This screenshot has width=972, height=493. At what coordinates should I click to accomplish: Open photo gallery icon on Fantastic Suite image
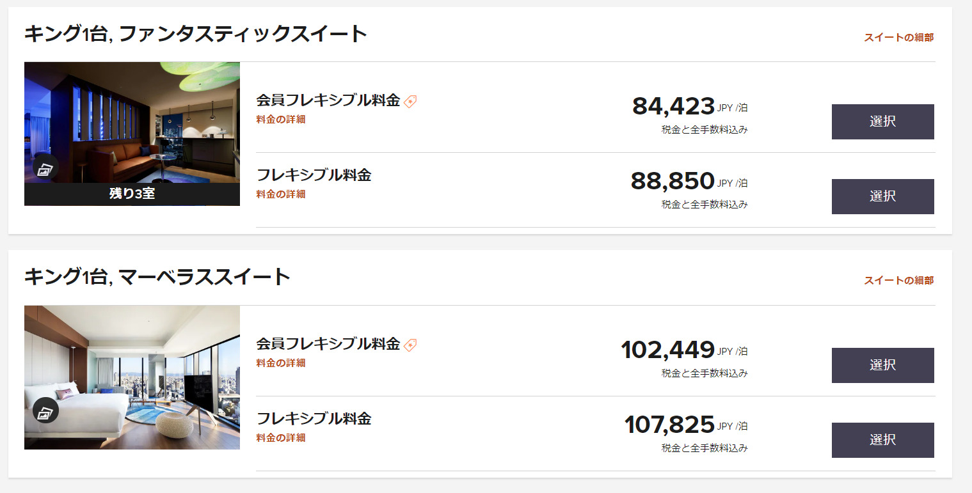tap(45, 169)
